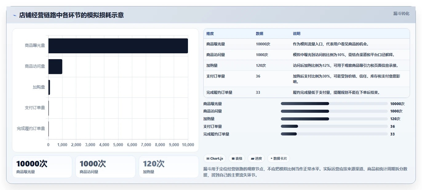This screenshot has width=422, height=190.
Task: Click the 商品曝光量 label in the progress list
Action: 213,104
